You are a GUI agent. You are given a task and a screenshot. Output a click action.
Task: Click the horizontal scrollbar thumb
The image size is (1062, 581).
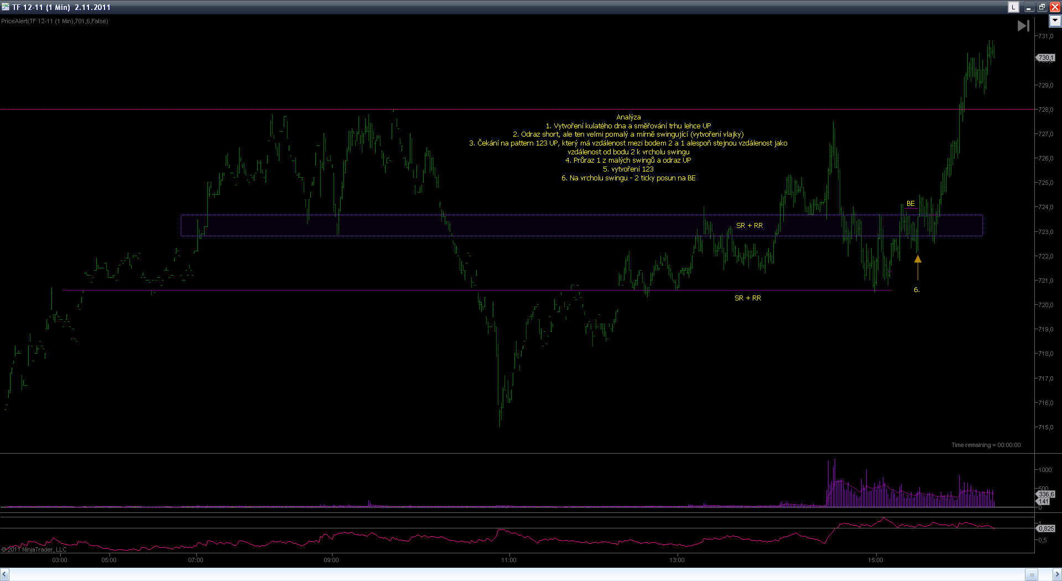pyautogui.click(x=1031, y=575)
